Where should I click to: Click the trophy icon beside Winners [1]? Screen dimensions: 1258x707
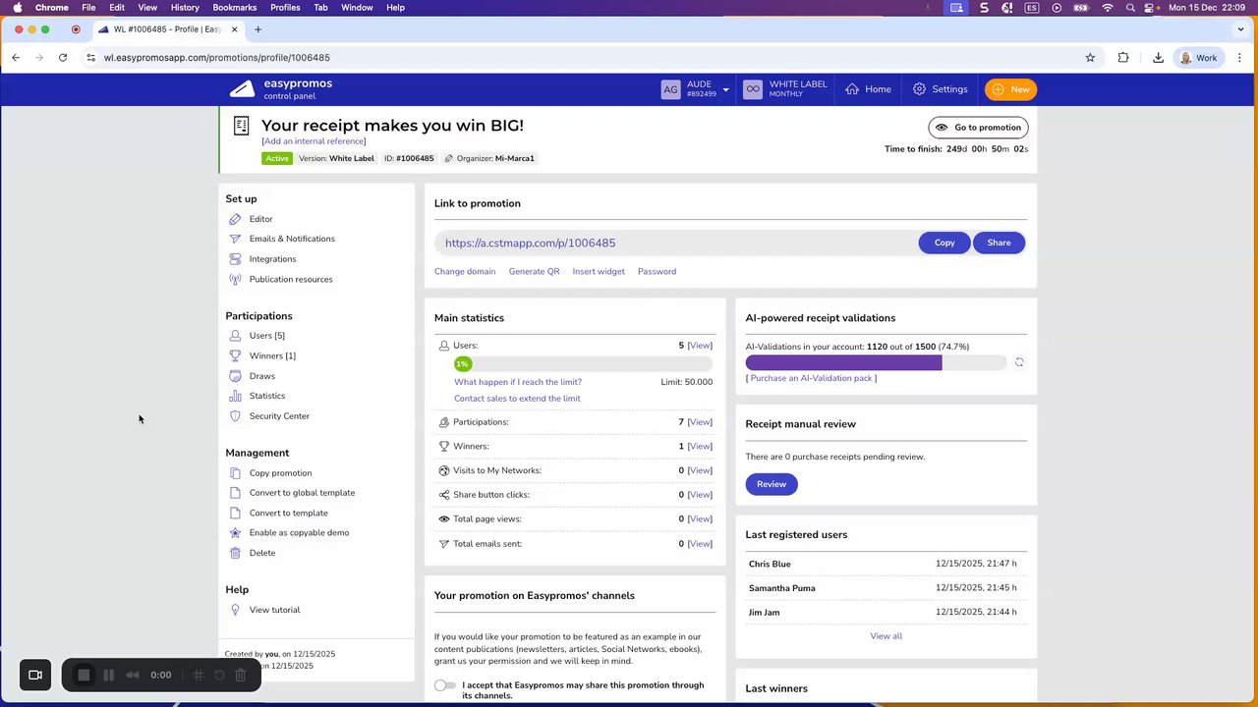(x=235, y=355)
